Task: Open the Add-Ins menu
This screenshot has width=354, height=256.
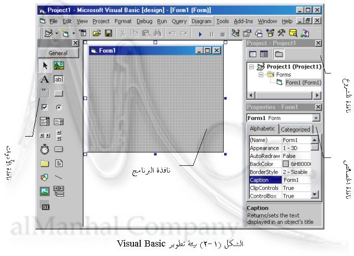Action: 243,21
